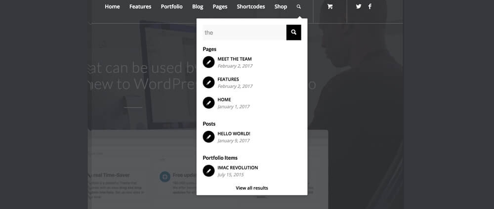Click the search magnifier icon in navigation

298,7
